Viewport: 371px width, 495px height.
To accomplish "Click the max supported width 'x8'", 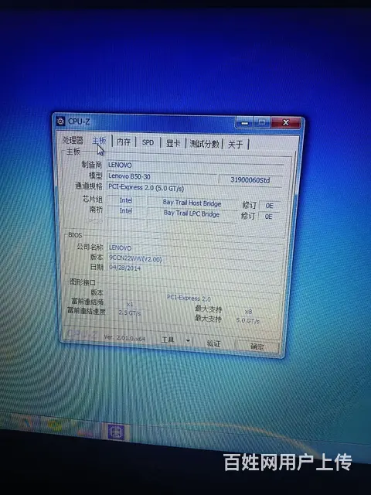I will click(x=249, y=312).
